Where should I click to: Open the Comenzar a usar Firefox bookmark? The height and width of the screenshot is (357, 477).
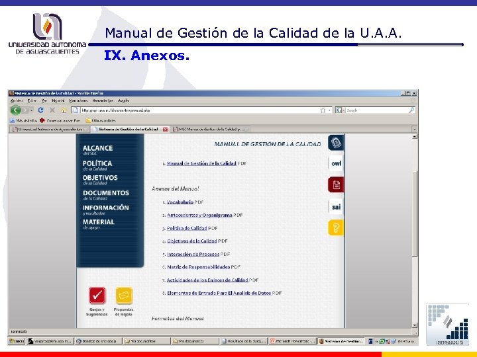click(x=60, y=120)
